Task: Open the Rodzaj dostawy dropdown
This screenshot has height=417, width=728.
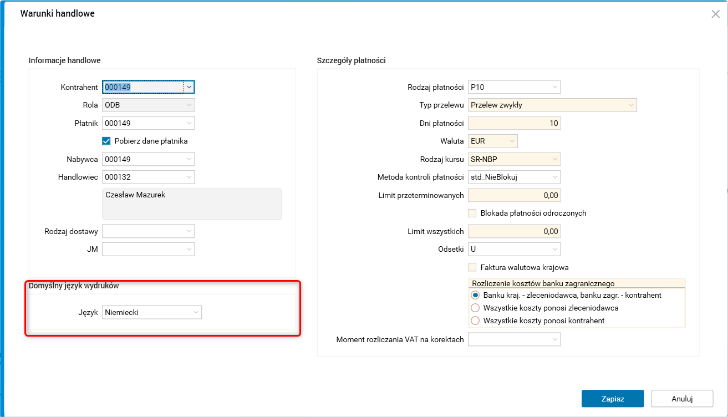Action: click(x=189, y=231)
